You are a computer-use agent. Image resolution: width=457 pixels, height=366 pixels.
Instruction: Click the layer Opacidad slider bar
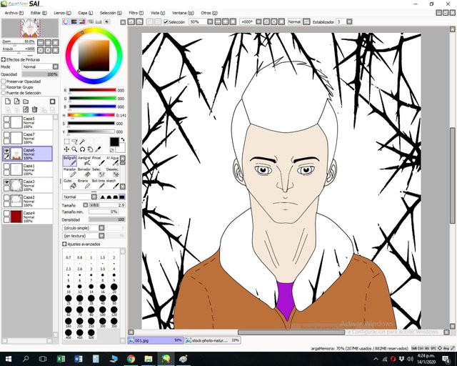point(40,74)
